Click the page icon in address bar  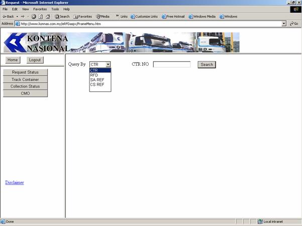point(18,24)
